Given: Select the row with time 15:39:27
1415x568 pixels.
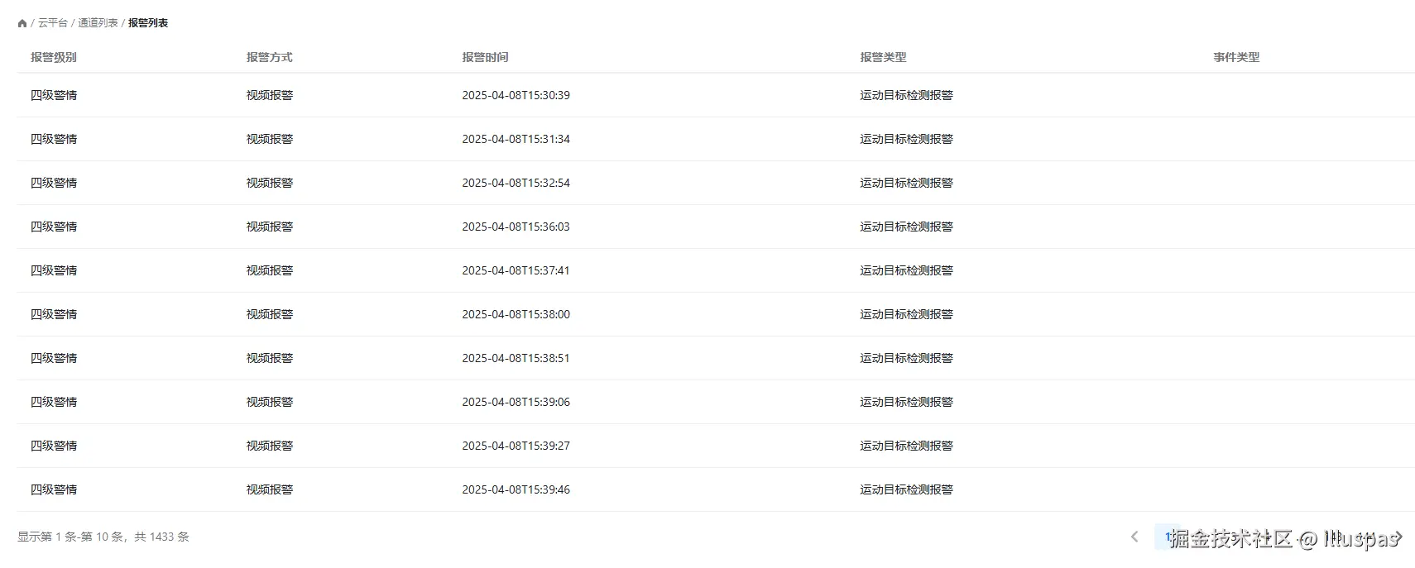Looking at the screenshot, I should pyautogui.click(x=716, y=446).
